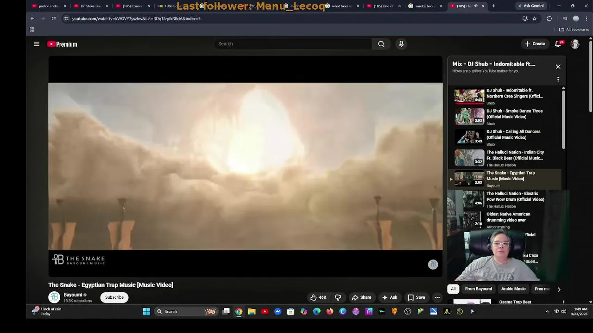The height and width of the screenshot is (333, 593).
Task: Play Oldest Native American drumming video
Action: (x=505, y=220)
